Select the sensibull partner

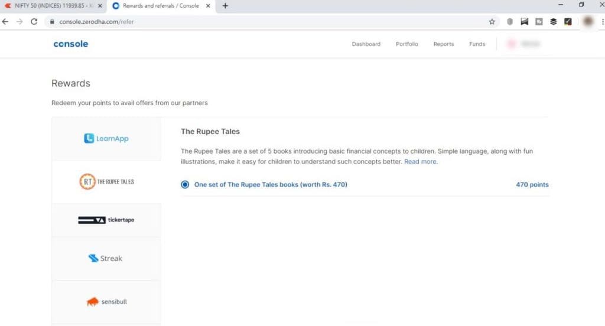[106, 302]
